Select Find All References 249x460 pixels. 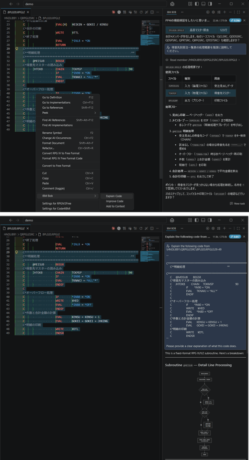tap(68, 120)
